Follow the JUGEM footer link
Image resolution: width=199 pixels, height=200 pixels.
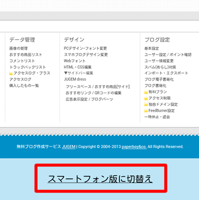coord(69,147)
